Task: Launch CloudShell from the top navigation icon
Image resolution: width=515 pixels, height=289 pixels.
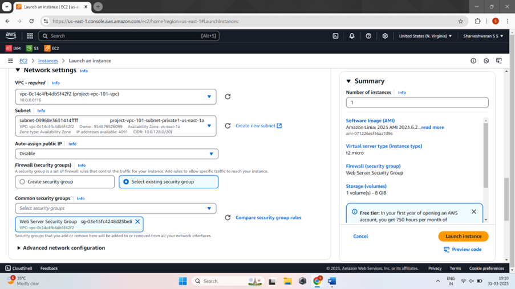Action: click(x=335, y=36)
